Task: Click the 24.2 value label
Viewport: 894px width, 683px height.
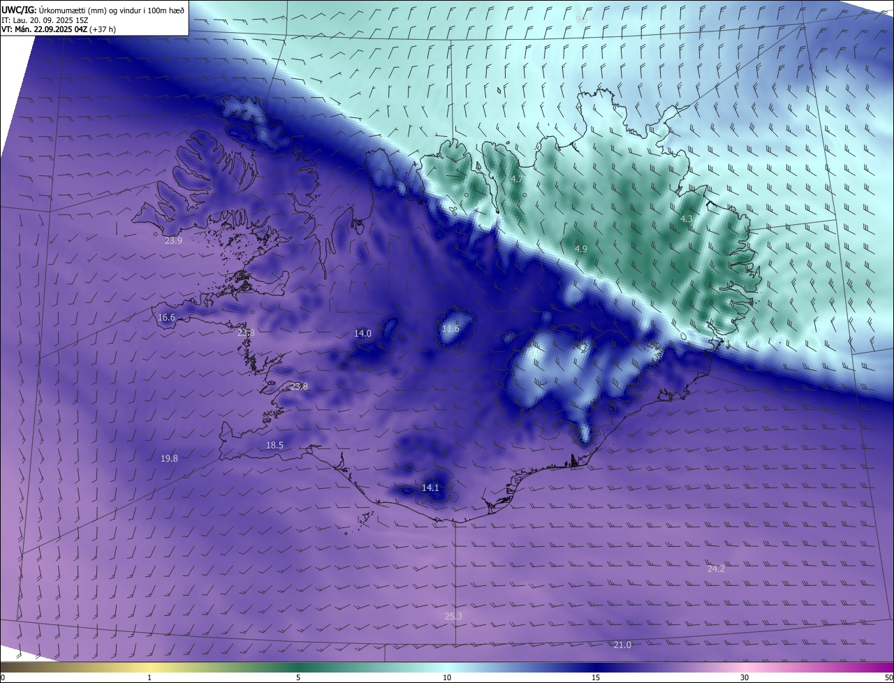Action: coord(716,569)
